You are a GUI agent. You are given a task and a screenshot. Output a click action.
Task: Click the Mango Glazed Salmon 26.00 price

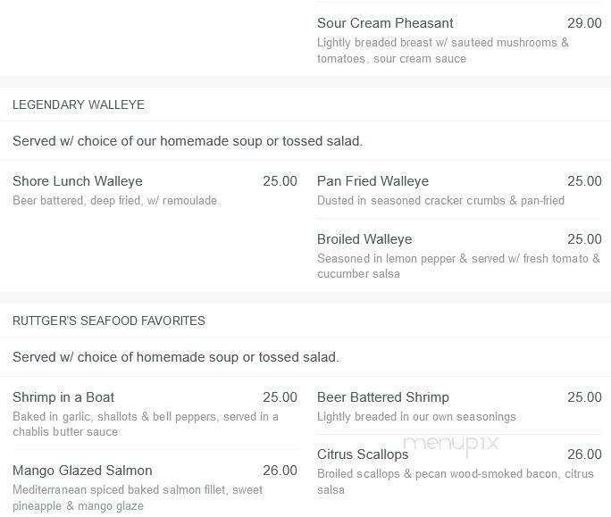[280, 471]
